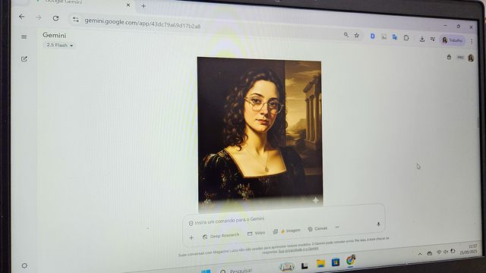Open the gray image extension icon

click(x=383, y=37)
